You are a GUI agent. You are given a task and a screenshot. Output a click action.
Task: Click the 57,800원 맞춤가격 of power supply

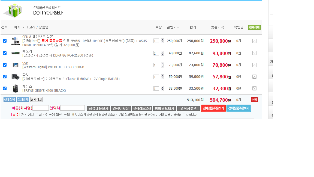pos(222,77)
